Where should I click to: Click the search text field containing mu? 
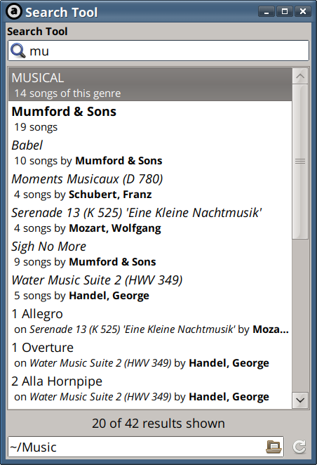click(158, 51)
